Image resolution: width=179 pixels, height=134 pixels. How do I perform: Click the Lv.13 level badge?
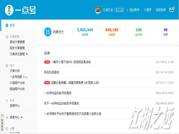coord(119,10)
